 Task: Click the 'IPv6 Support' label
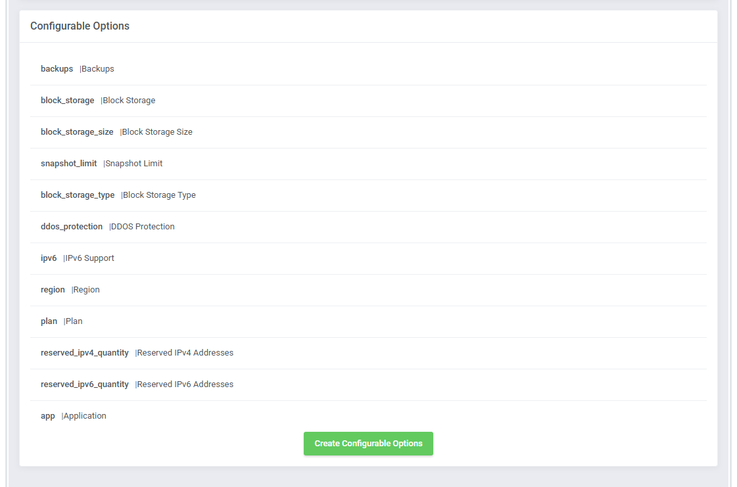[x=89, y=258]
